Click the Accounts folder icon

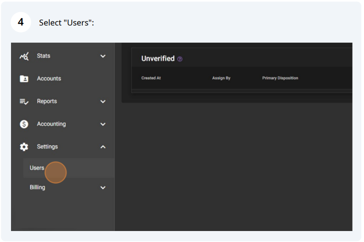click(24, 79)
